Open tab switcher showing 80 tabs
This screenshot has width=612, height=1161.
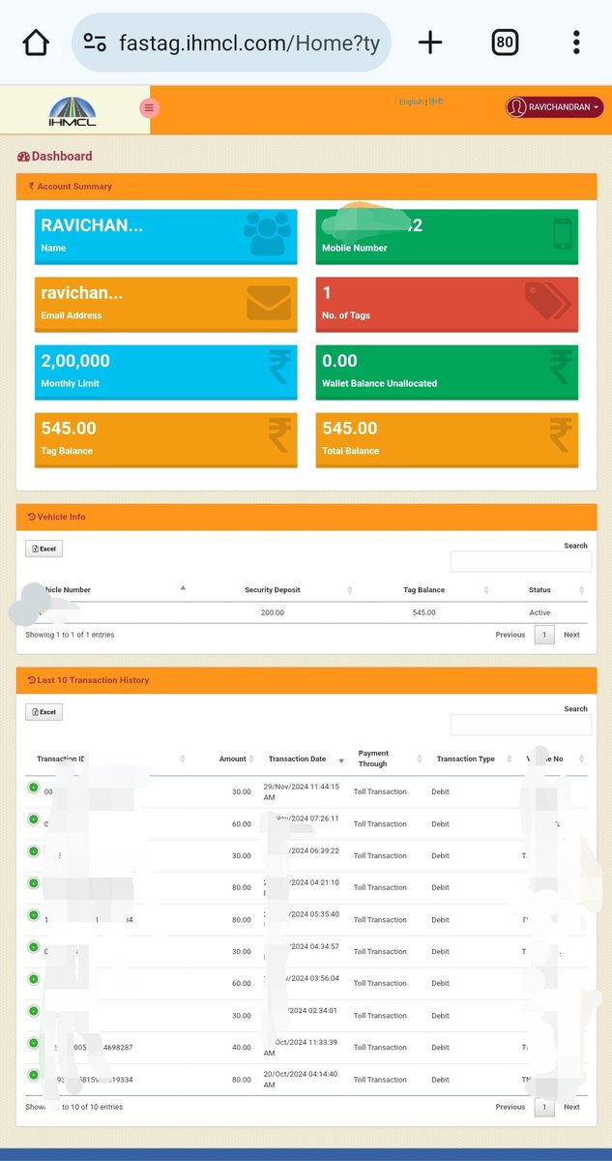click(x=505, y=43)
